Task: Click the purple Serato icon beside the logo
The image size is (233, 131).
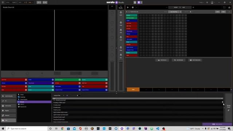Action: (139, 3)
